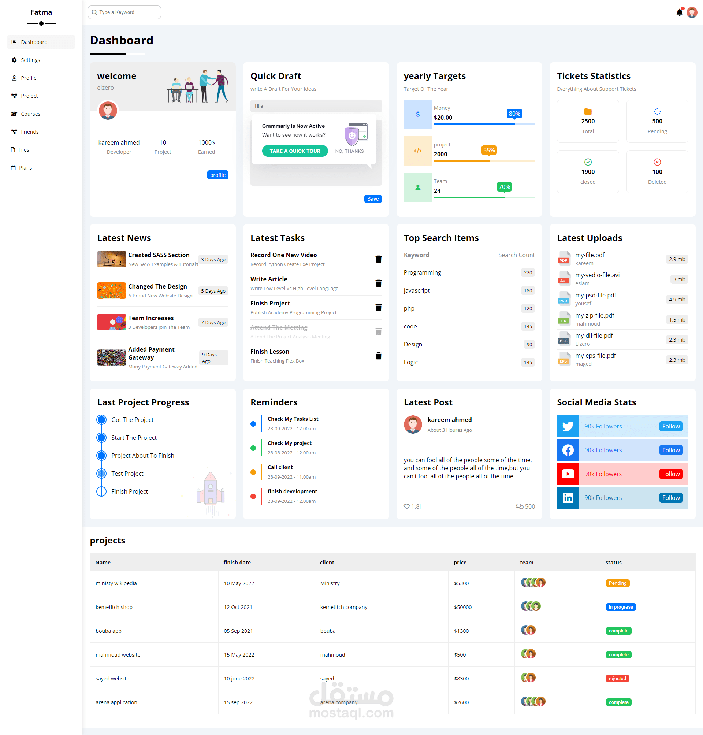Click the LinkedIn logo icon
Viewport: 703px width, 735px height.
pyautogui.click(x=568, y=498)
